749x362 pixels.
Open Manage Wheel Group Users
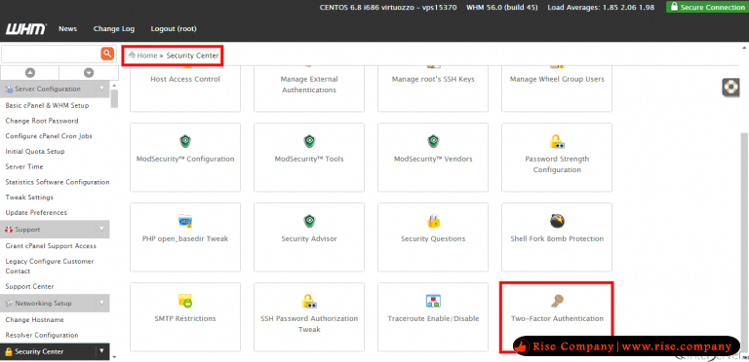pos(557,79)
